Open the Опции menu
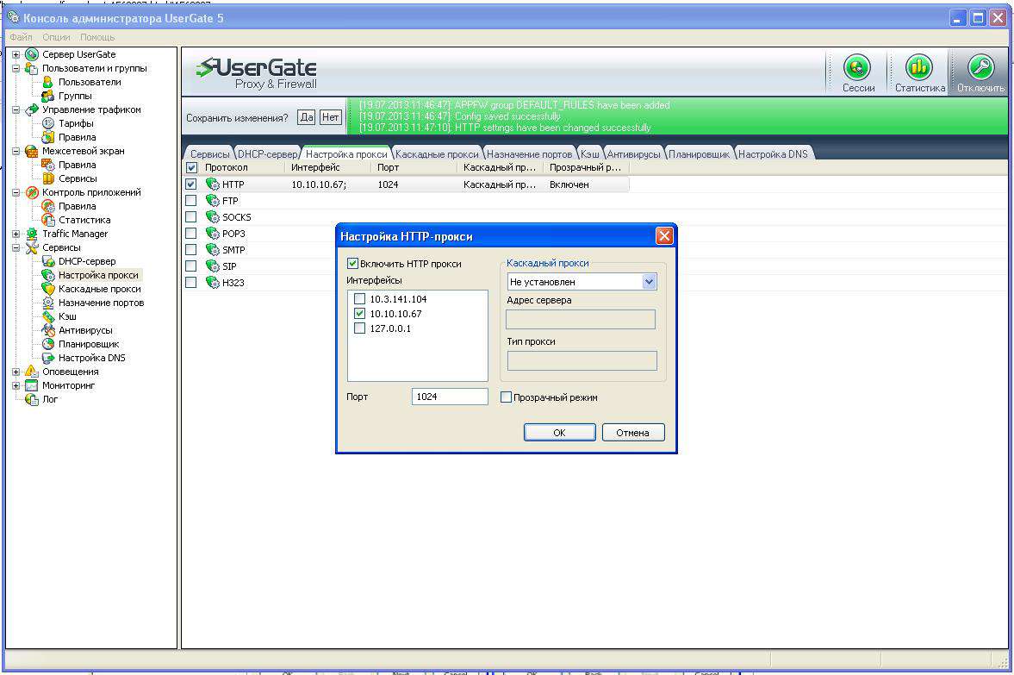This screenshot has width=1014, height=675. coord(56,37)
